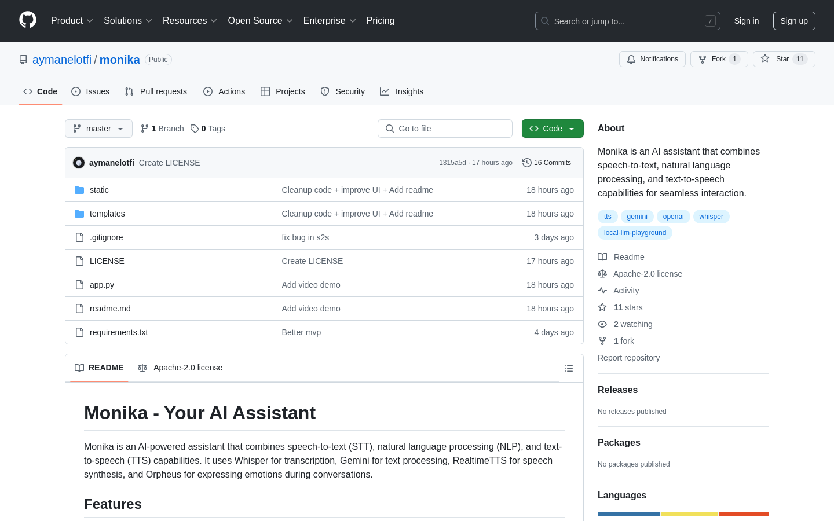
Task: Switch to the Security tab
Action: (343, 91)
